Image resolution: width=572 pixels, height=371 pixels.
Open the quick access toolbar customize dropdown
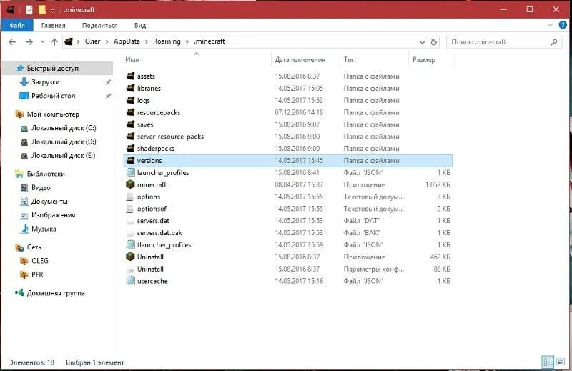click(x=52, y=10)
